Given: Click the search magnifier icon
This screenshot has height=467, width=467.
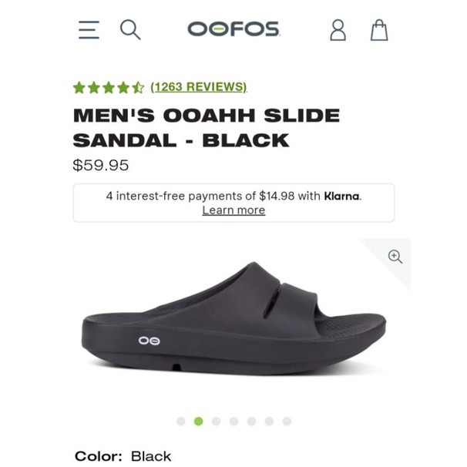Looking at the screenshot, I should pyautogui.click(x=130, y=30).
